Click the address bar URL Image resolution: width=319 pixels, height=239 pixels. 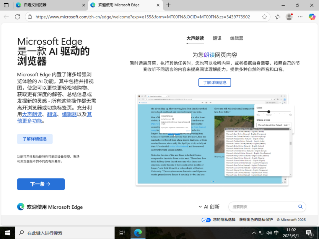[143, 17]
